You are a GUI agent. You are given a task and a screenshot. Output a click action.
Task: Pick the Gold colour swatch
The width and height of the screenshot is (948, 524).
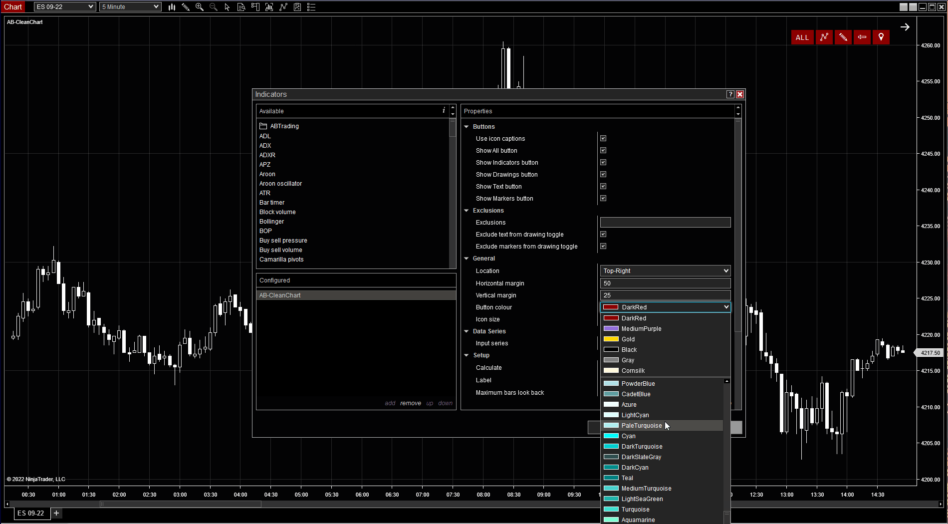coord(611,339)
